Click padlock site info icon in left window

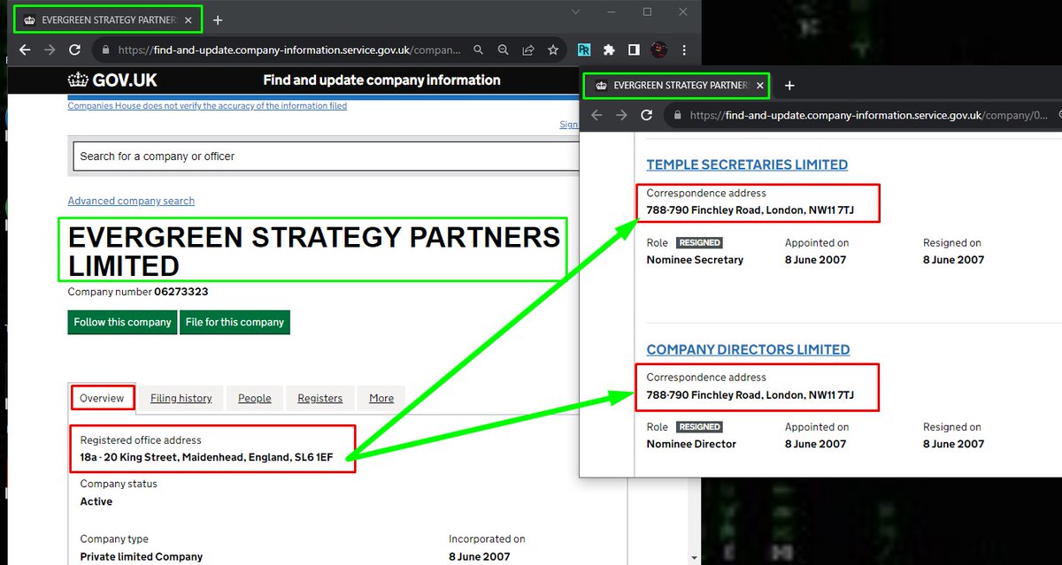click(105, 50)
